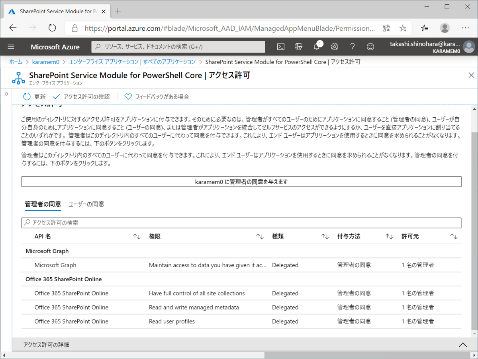Open portal settings gear
The width and height of the screenshot is (478, 359).
[x=335, y=47]
